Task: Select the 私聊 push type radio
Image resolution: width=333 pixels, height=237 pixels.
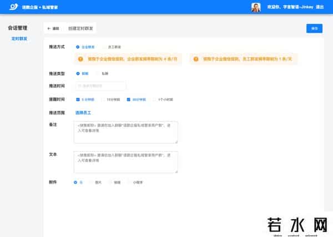Action: (98, 73)
